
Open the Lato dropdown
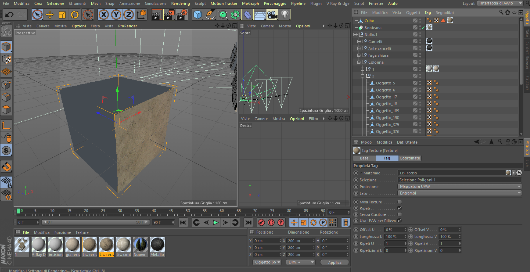[x=459, y=193]
